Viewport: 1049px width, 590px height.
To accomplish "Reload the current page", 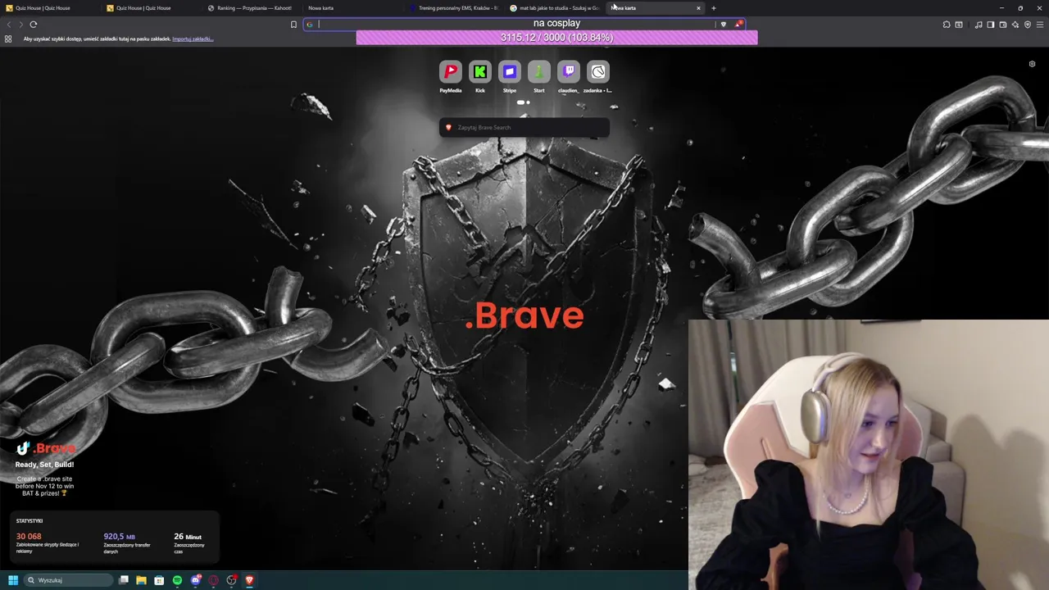I will (34, 25).
